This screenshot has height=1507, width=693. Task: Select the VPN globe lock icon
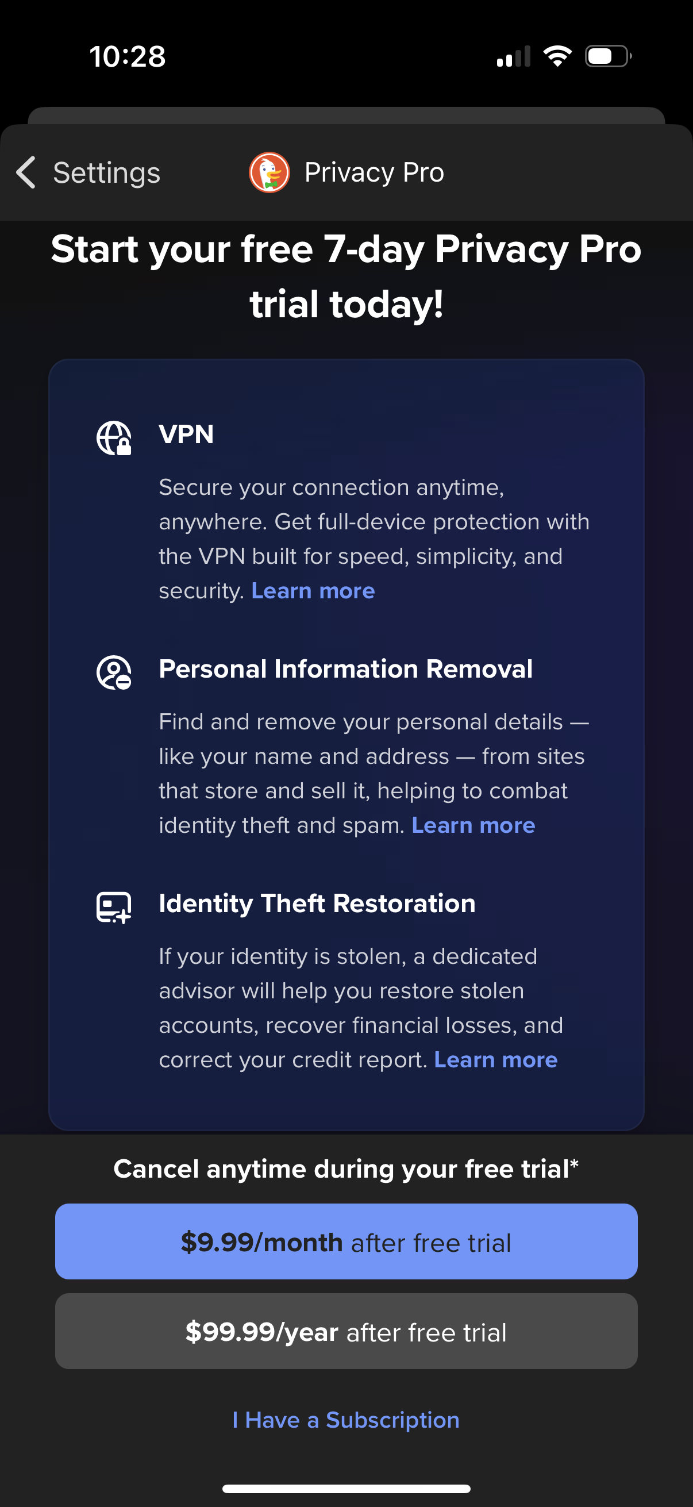tap(113, 437)
